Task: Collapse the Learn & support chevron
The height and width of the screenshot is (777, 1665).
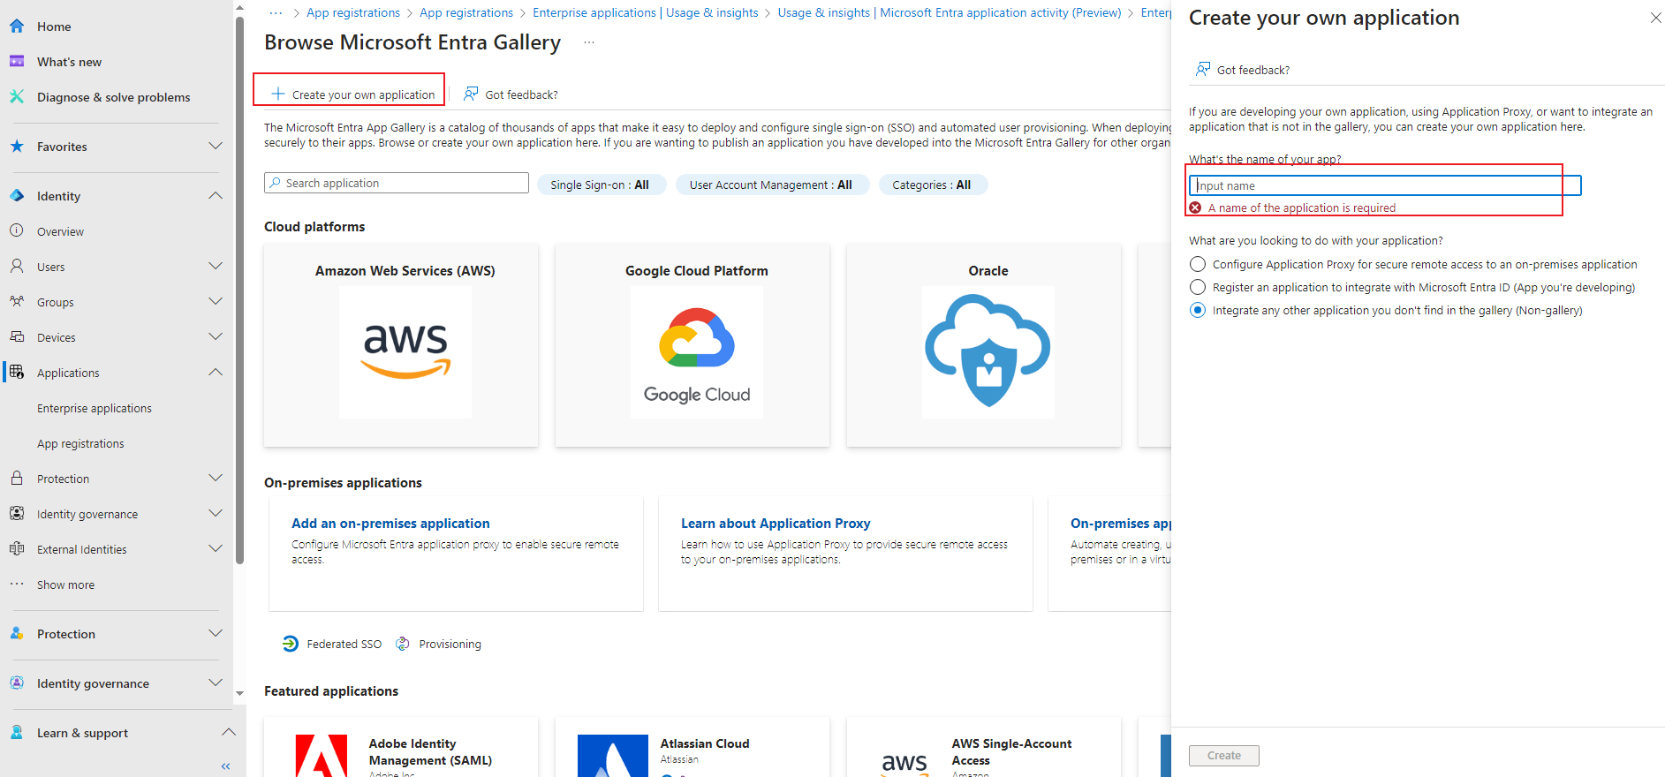Action: click(229, 732)
